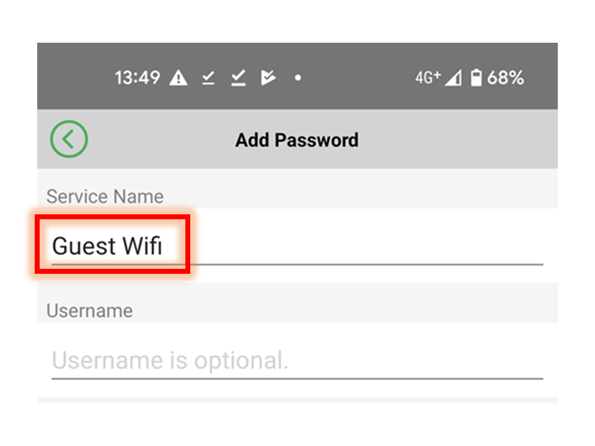Tap the 68% battery percentage

click(506, 78)
